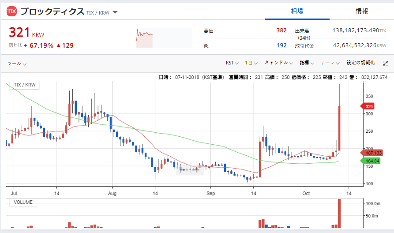Click the Aug label on time axis

click(x=112, y=193)
